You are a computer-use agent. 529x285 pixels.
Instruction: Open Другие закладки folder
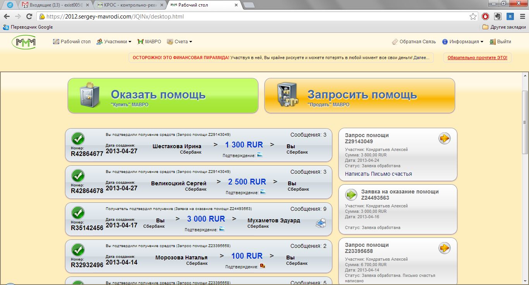[x=504, y=27]
